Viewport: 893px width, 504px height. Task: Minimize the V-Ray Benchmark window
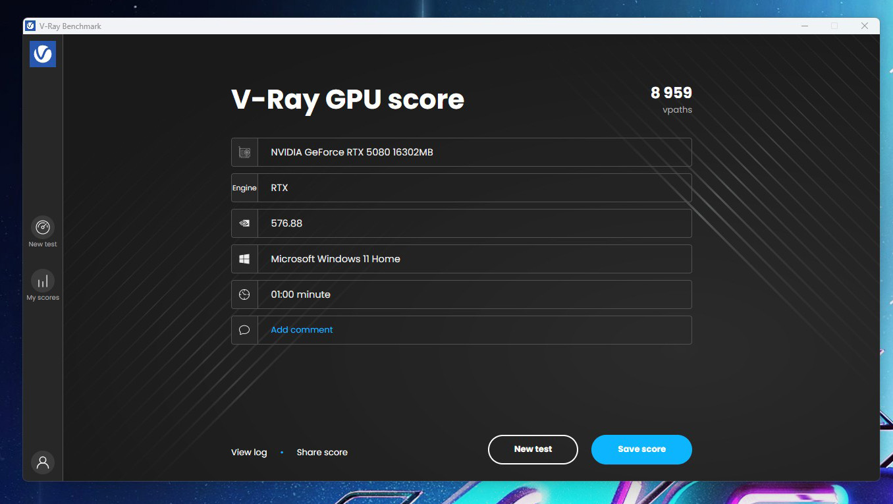click(x=805, y=26)
